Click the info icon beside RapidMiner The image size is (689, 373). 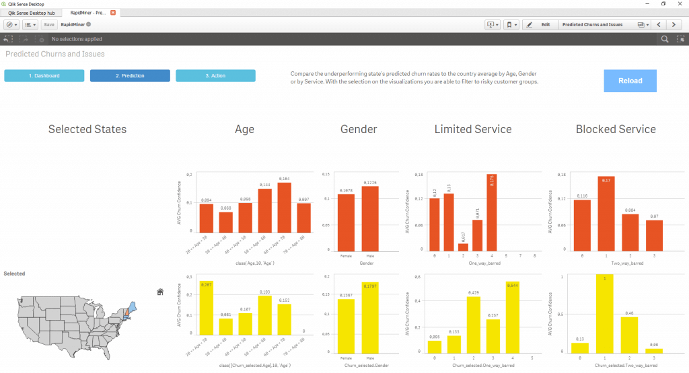point(89,25)
